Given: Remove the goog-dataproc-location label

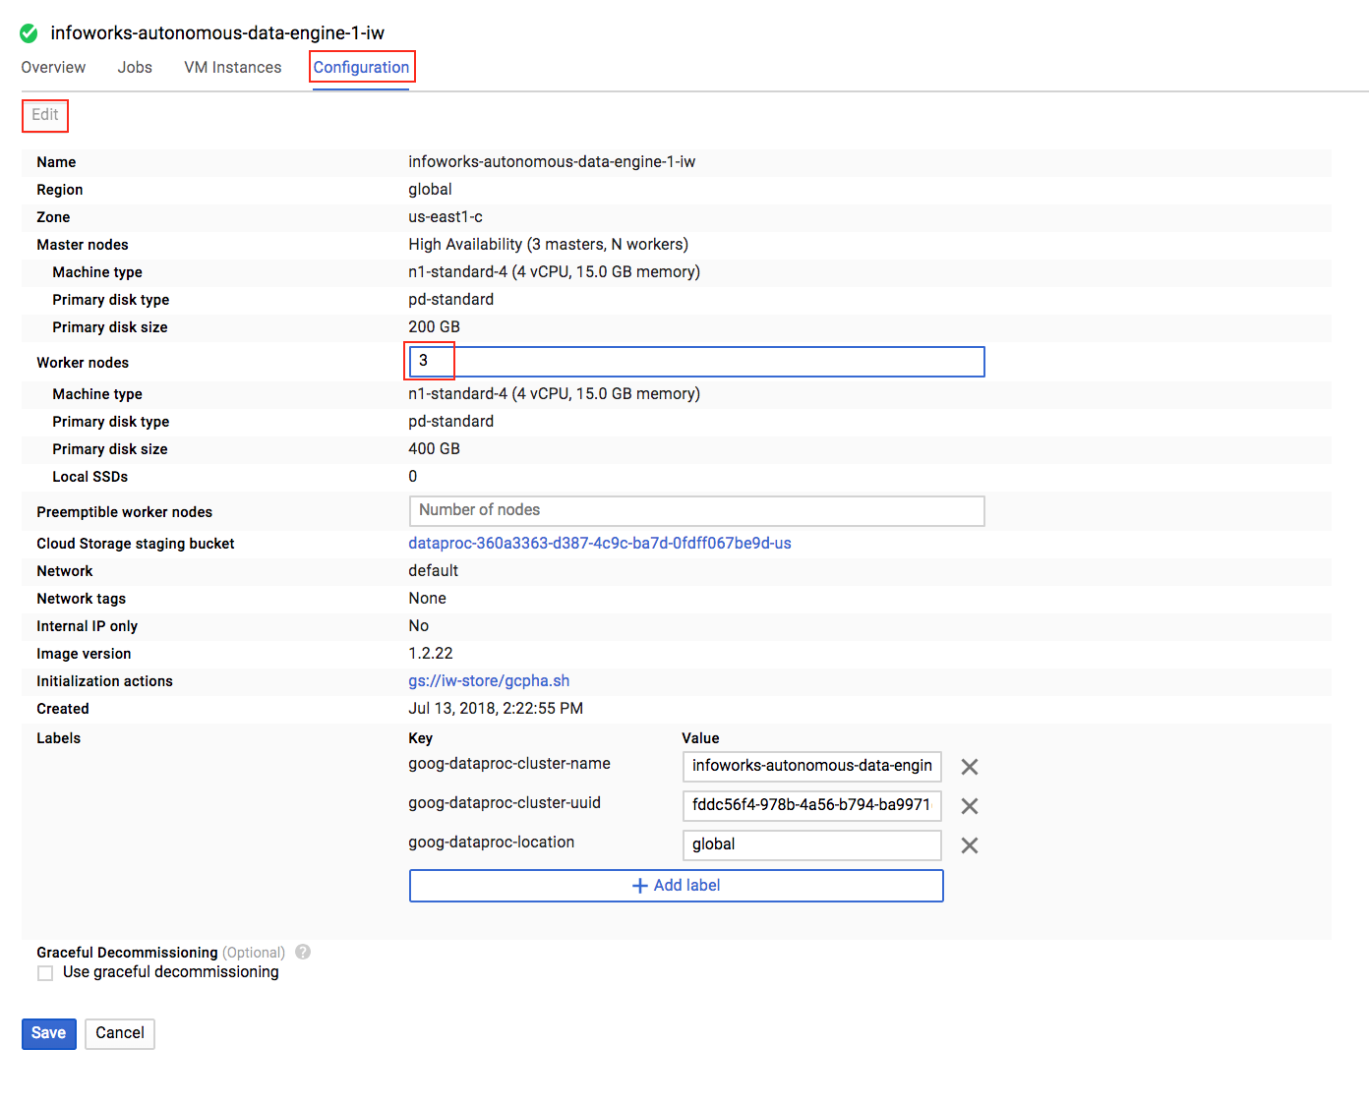Looking at the screenshot, I should click(x=969, y=845).
